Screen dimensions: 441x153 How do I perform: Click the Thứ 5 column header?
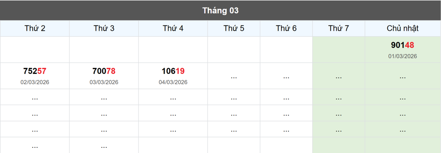(x=234, y=28)
